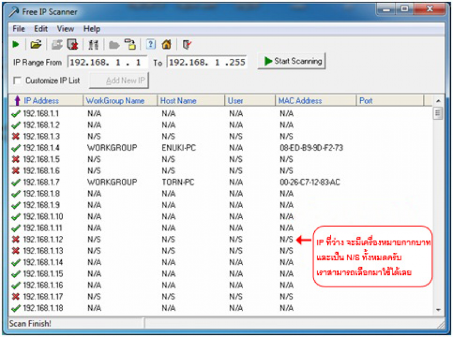Click the toolbar icon with red X
The width and height of the screenshot is (453, 337).
(x=72, y=45)
